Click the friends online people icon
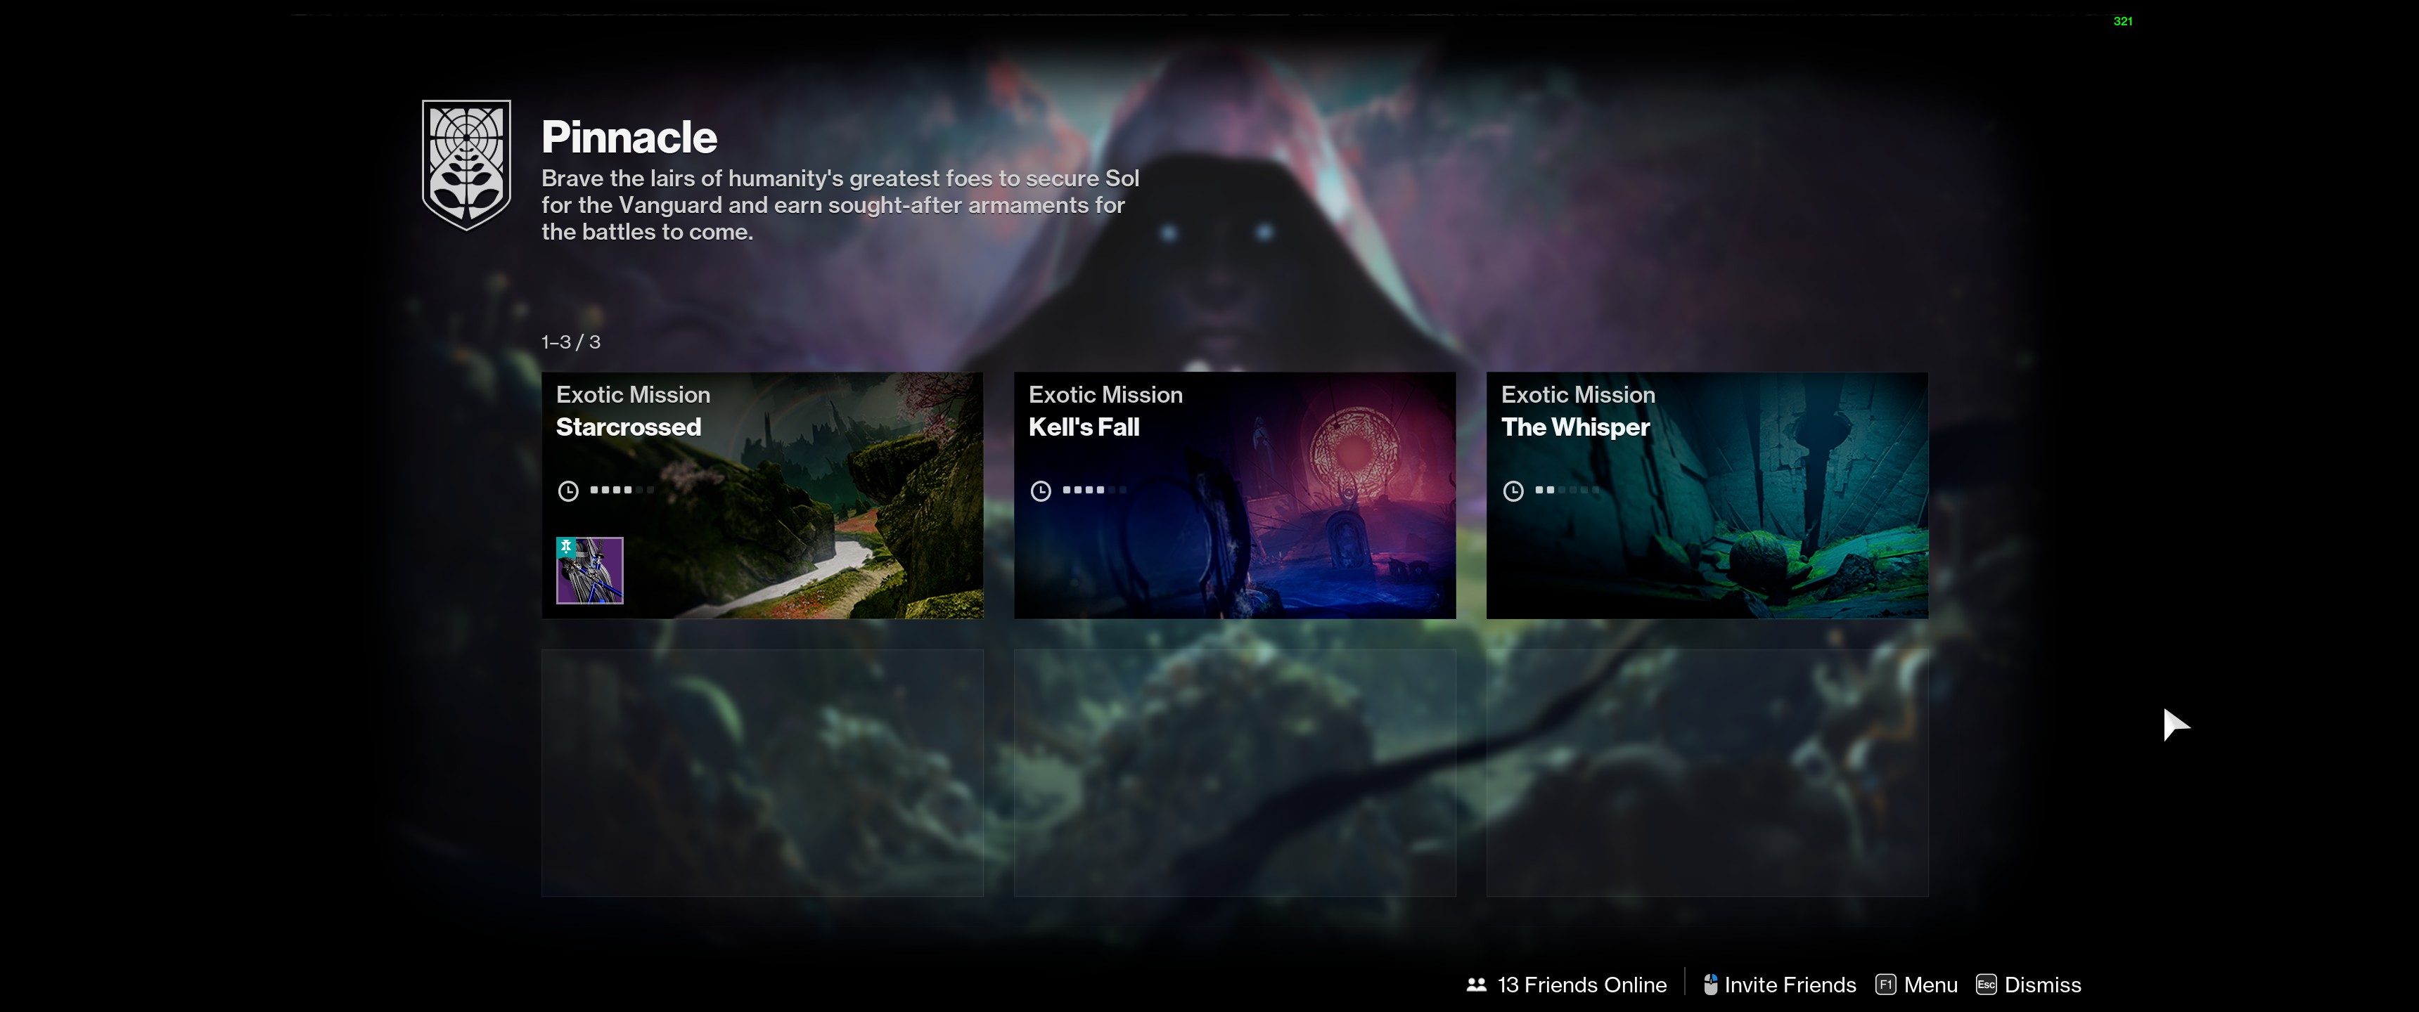This screenshot has height=1012, width=2419. tap(1476, 985)
